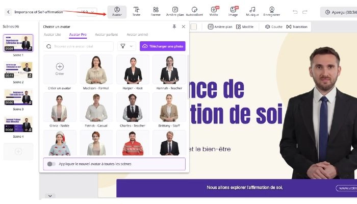Open Arrière-plan in the top toolbar
Viewport: 357px width, 204px height.
tap(175, 12)
